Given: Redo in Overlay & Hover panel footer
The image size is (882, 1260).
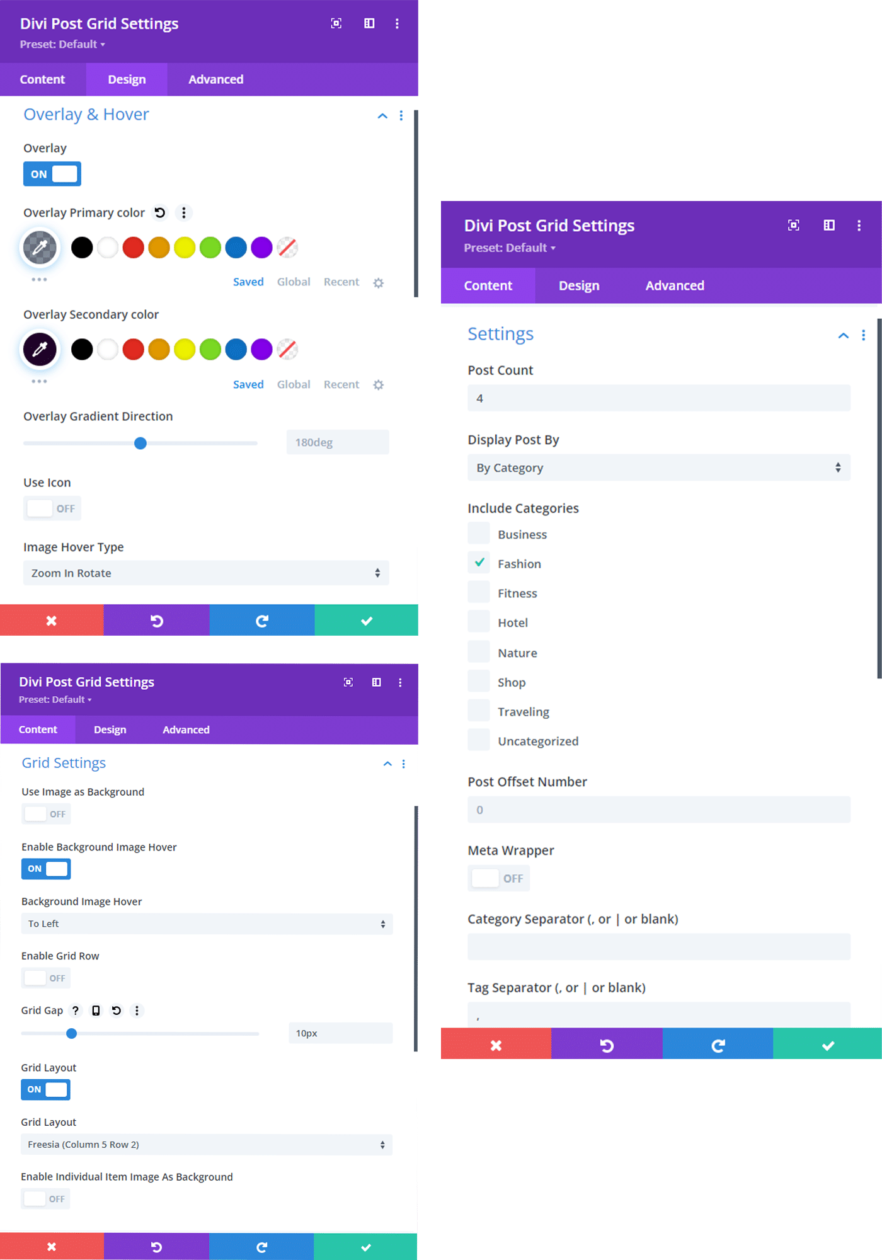Looking at the screenshot, I should click(262, 621).
